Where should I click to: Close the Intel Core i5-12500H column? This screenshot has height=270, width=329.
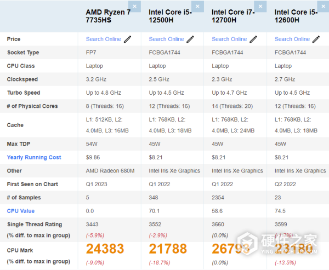(x=200, y=6)
